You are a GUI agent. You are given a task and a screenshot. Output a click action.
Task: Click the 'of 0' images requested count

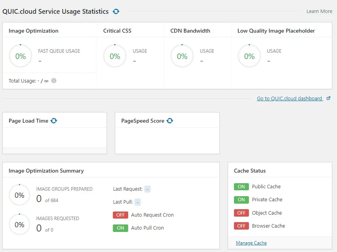coord(49,230)
